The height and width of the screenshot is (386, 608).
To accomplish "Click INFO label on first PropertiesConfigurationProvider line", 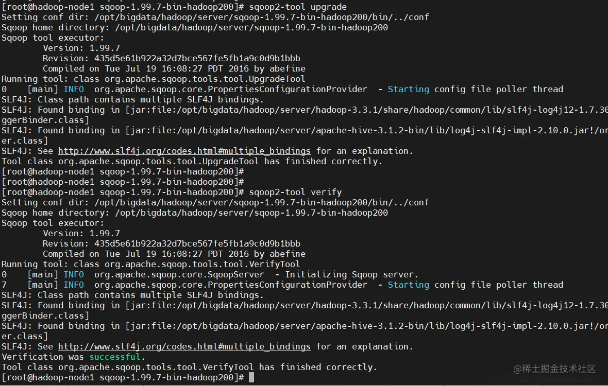I will pyautogui.click(x=74, y=89).
